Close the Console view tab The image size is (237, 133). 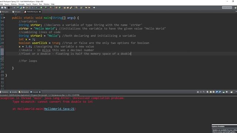click(40, 92)
